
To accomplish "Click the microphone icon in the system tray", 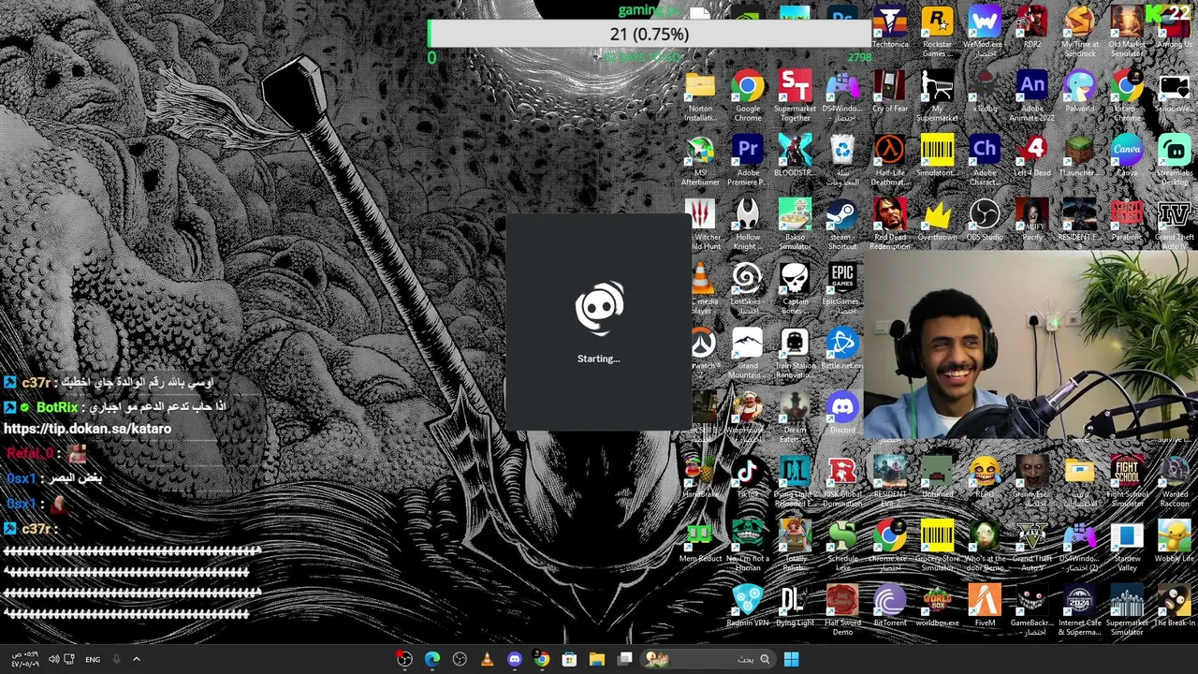I will 116,659.
